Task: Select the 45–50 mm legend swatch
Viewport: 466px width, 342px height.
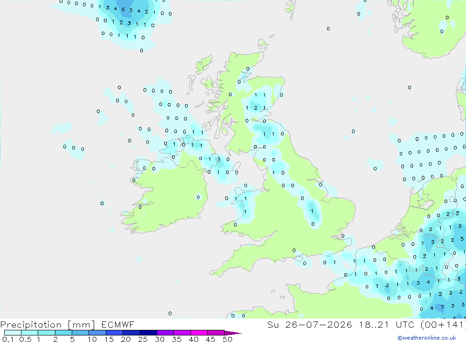Action: [x=216, y=333]
